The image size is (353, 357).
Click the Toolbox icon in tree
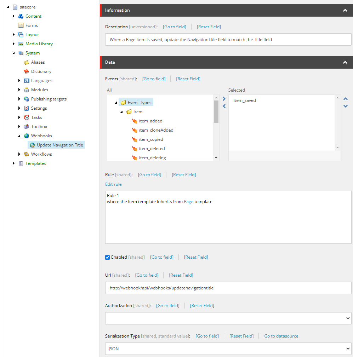pyautogui.click(x=27, y=127)
